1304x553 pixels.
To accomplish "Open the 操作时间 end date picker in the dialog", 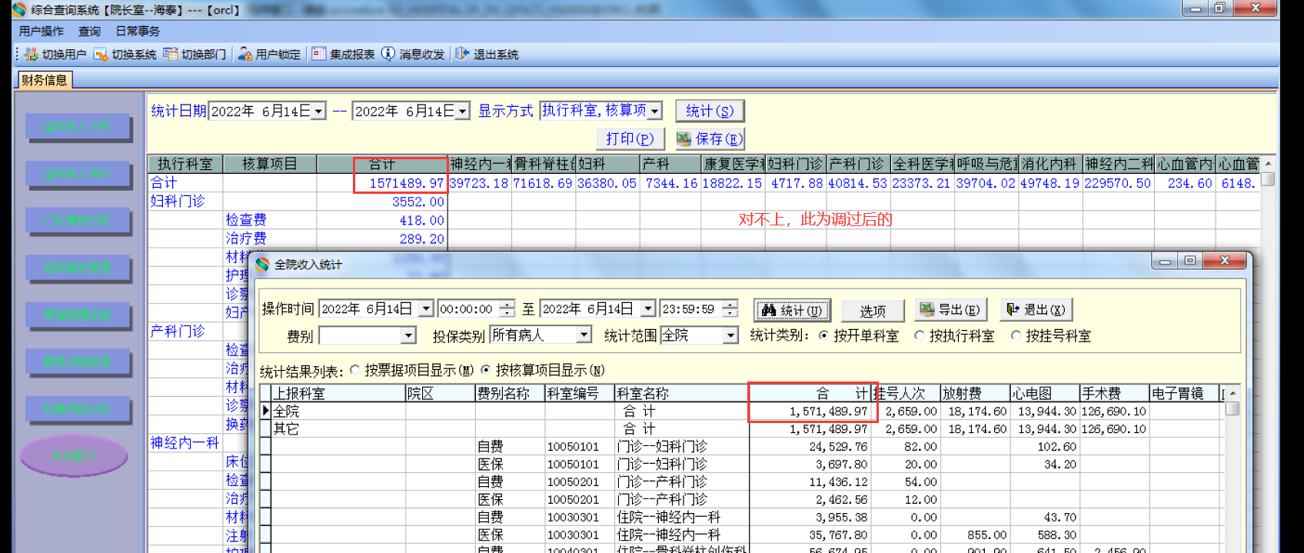I will 648,308.
